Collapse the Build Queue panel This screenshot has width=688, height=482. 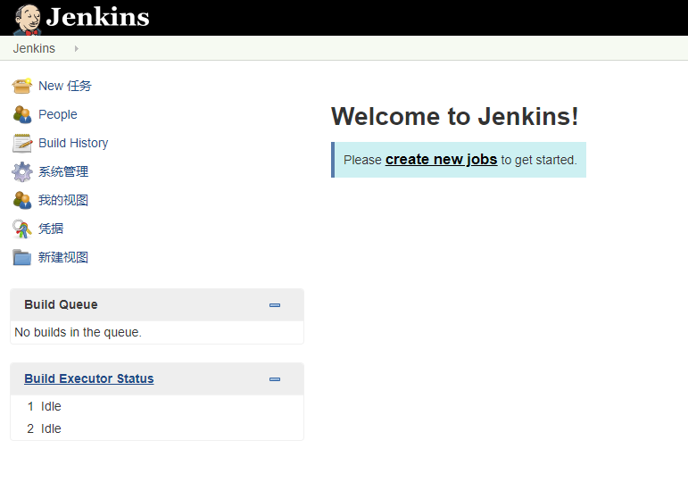pos(275,305)
